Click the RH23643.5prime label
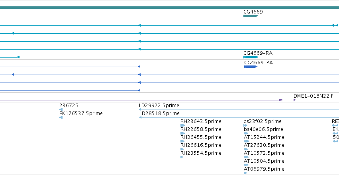The height and width of the screenshot is (175, 339). coord(201,121)
